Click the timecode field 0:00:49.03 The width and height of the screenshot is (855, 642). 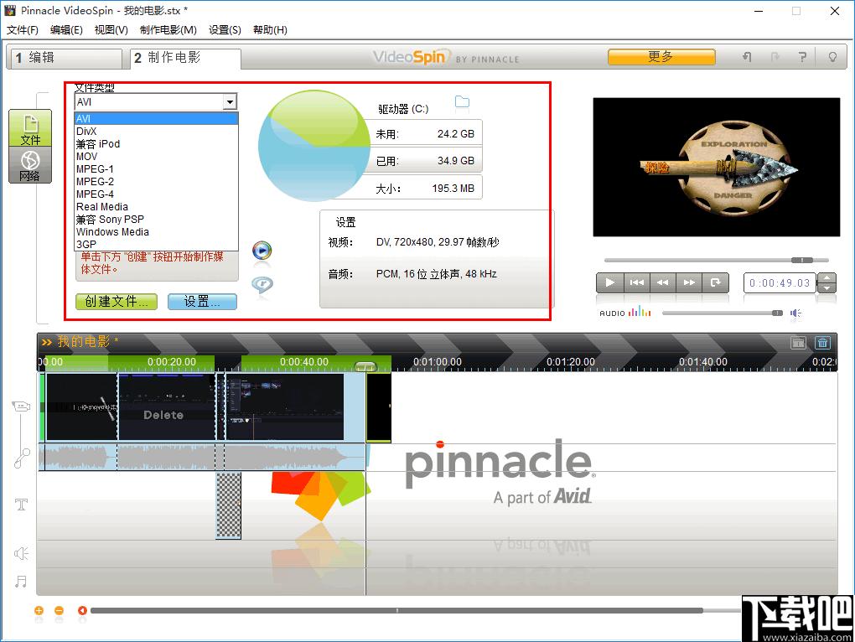(780, 282)
